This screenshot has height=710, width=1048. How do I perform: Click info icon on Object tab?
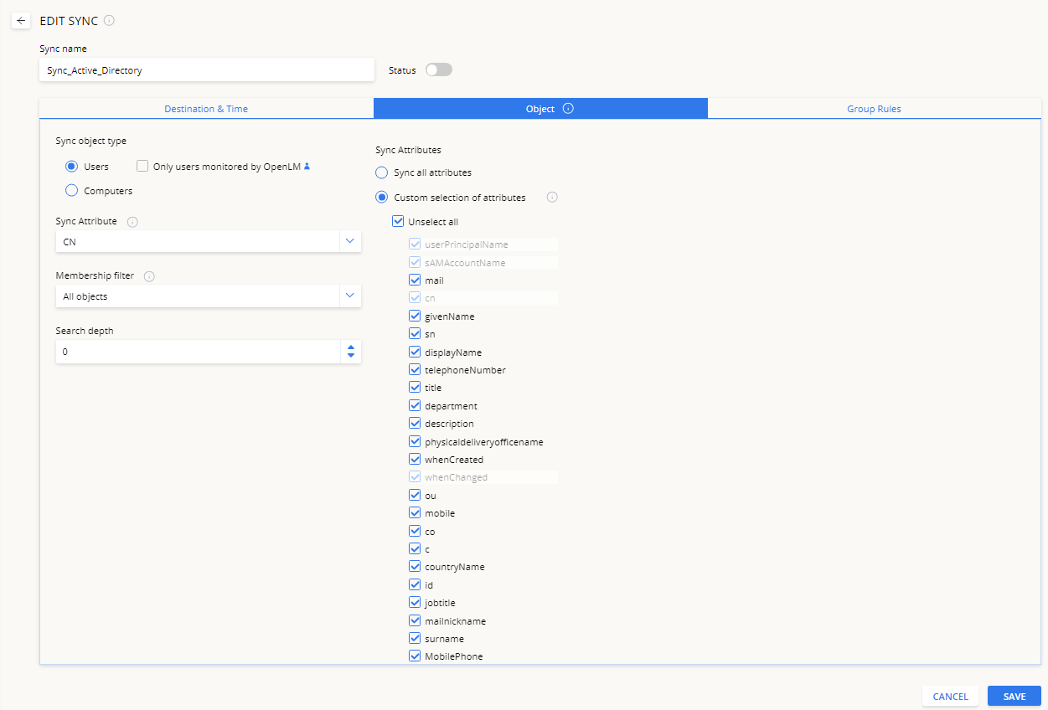[x=568, y=109]
